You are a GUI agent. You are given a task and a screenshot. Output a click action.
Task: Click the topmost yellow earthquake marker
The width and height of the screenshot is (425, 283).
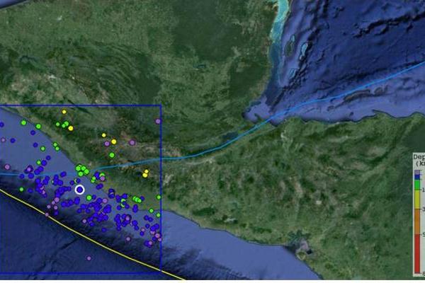tap(64, 112)
